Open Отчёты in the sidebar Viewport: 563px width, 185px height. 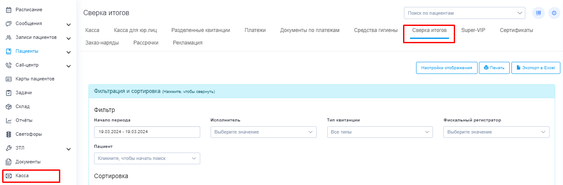coord(24,120)
